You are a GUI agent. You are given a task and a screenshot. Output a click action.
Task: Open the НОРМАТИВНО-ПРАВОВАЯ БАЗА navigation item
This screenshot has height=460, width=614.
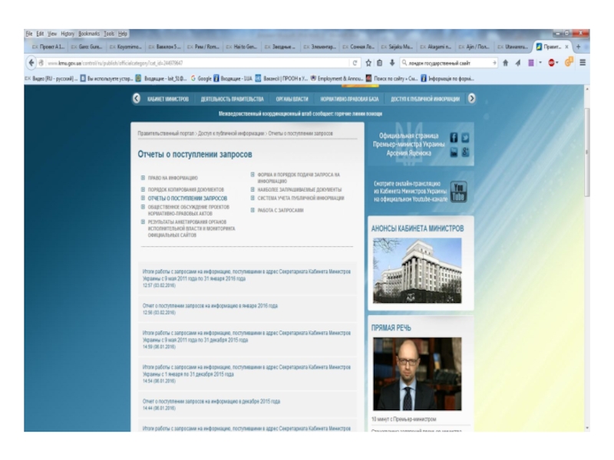349,99
